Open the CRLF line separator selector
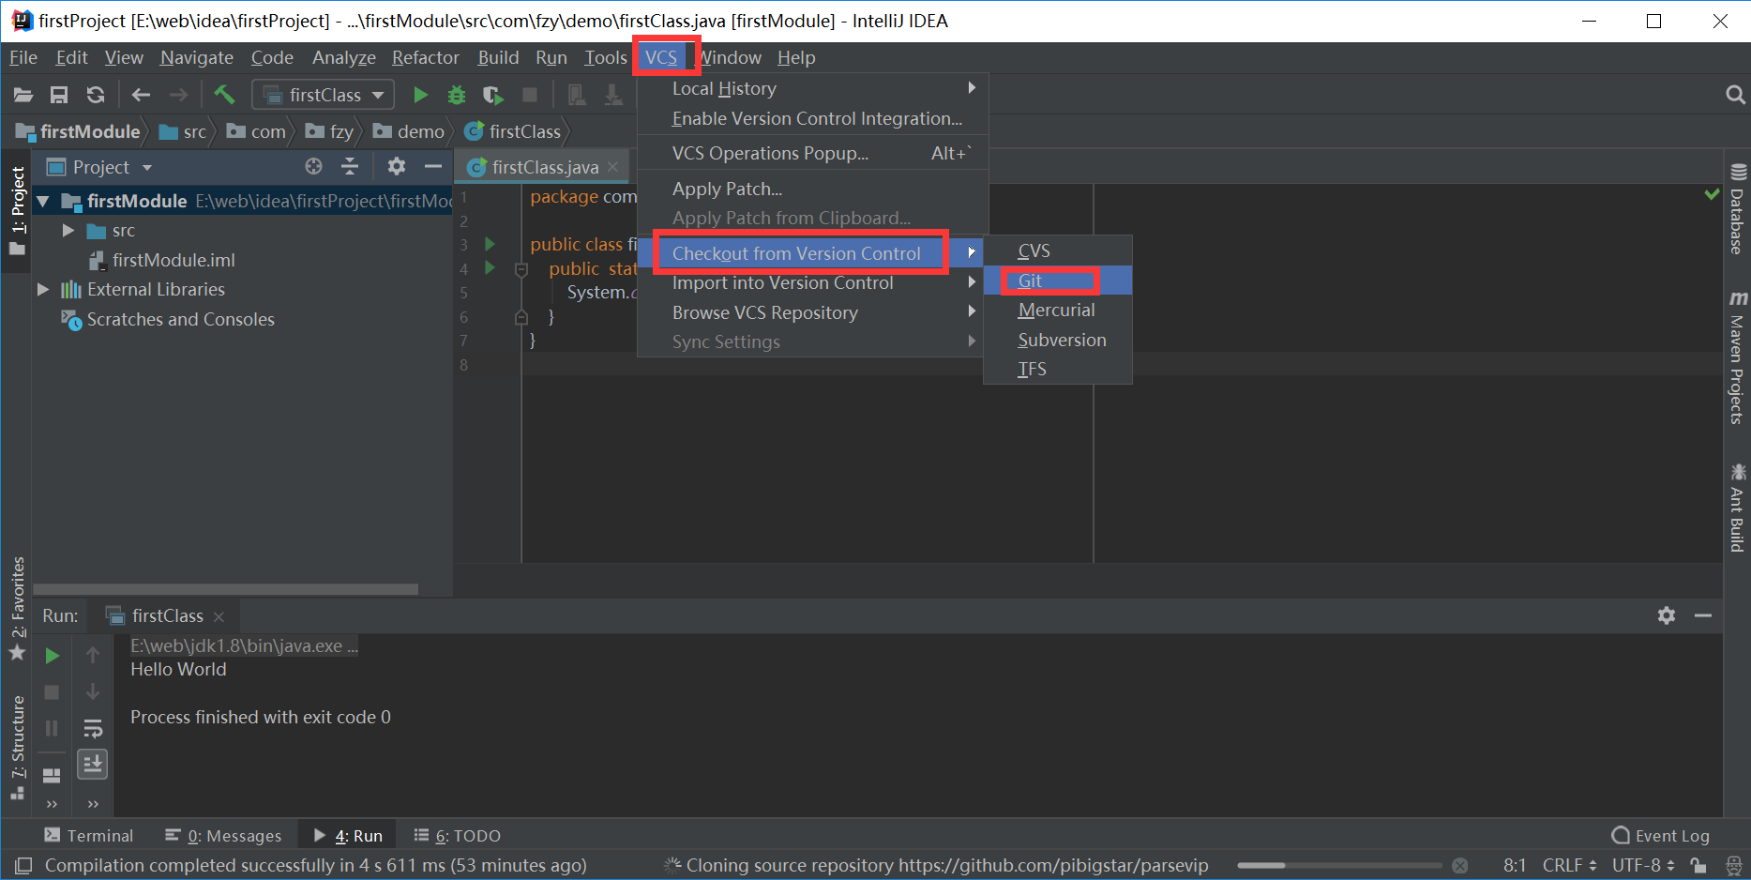This screenshot has width=1751, height=880. coord(1570,865)
